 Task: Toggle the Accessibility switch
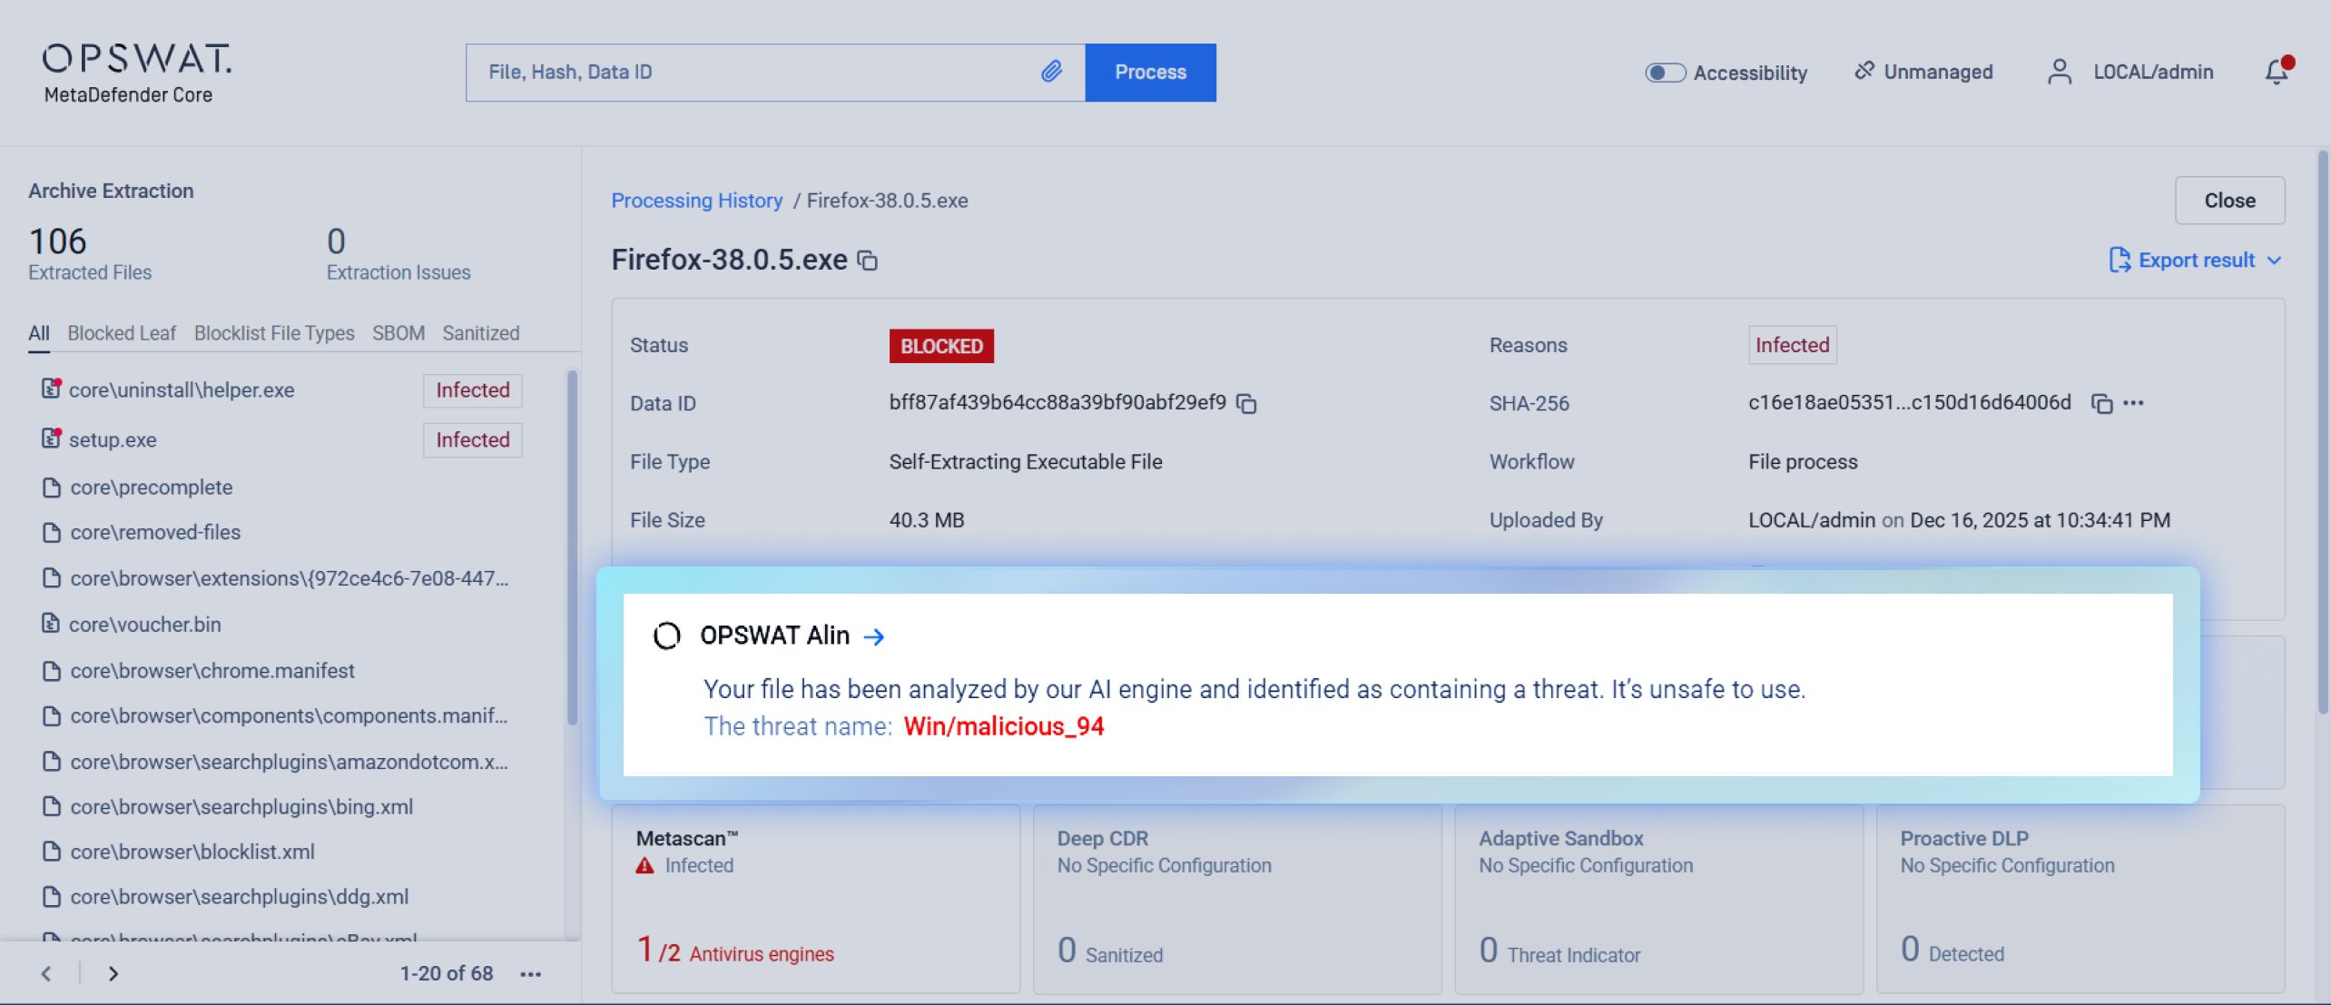pyautogui.click(x=1665, y=73)
